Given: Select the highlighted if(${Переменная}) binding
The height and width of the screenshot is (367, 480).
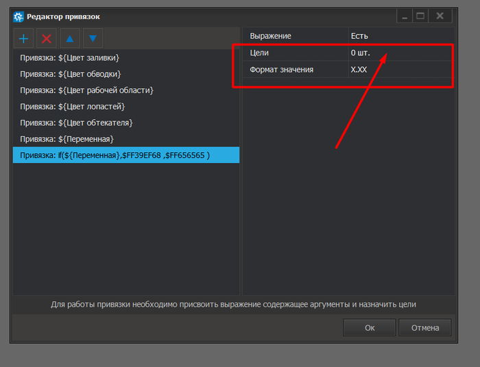Looking at the screenshot, I should tap(115, 156).
